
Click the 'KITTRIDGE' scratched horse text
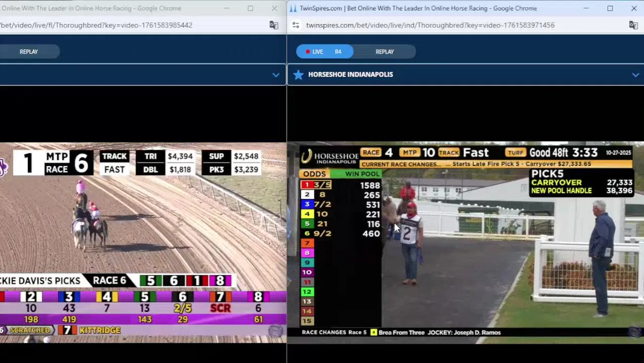100,330
